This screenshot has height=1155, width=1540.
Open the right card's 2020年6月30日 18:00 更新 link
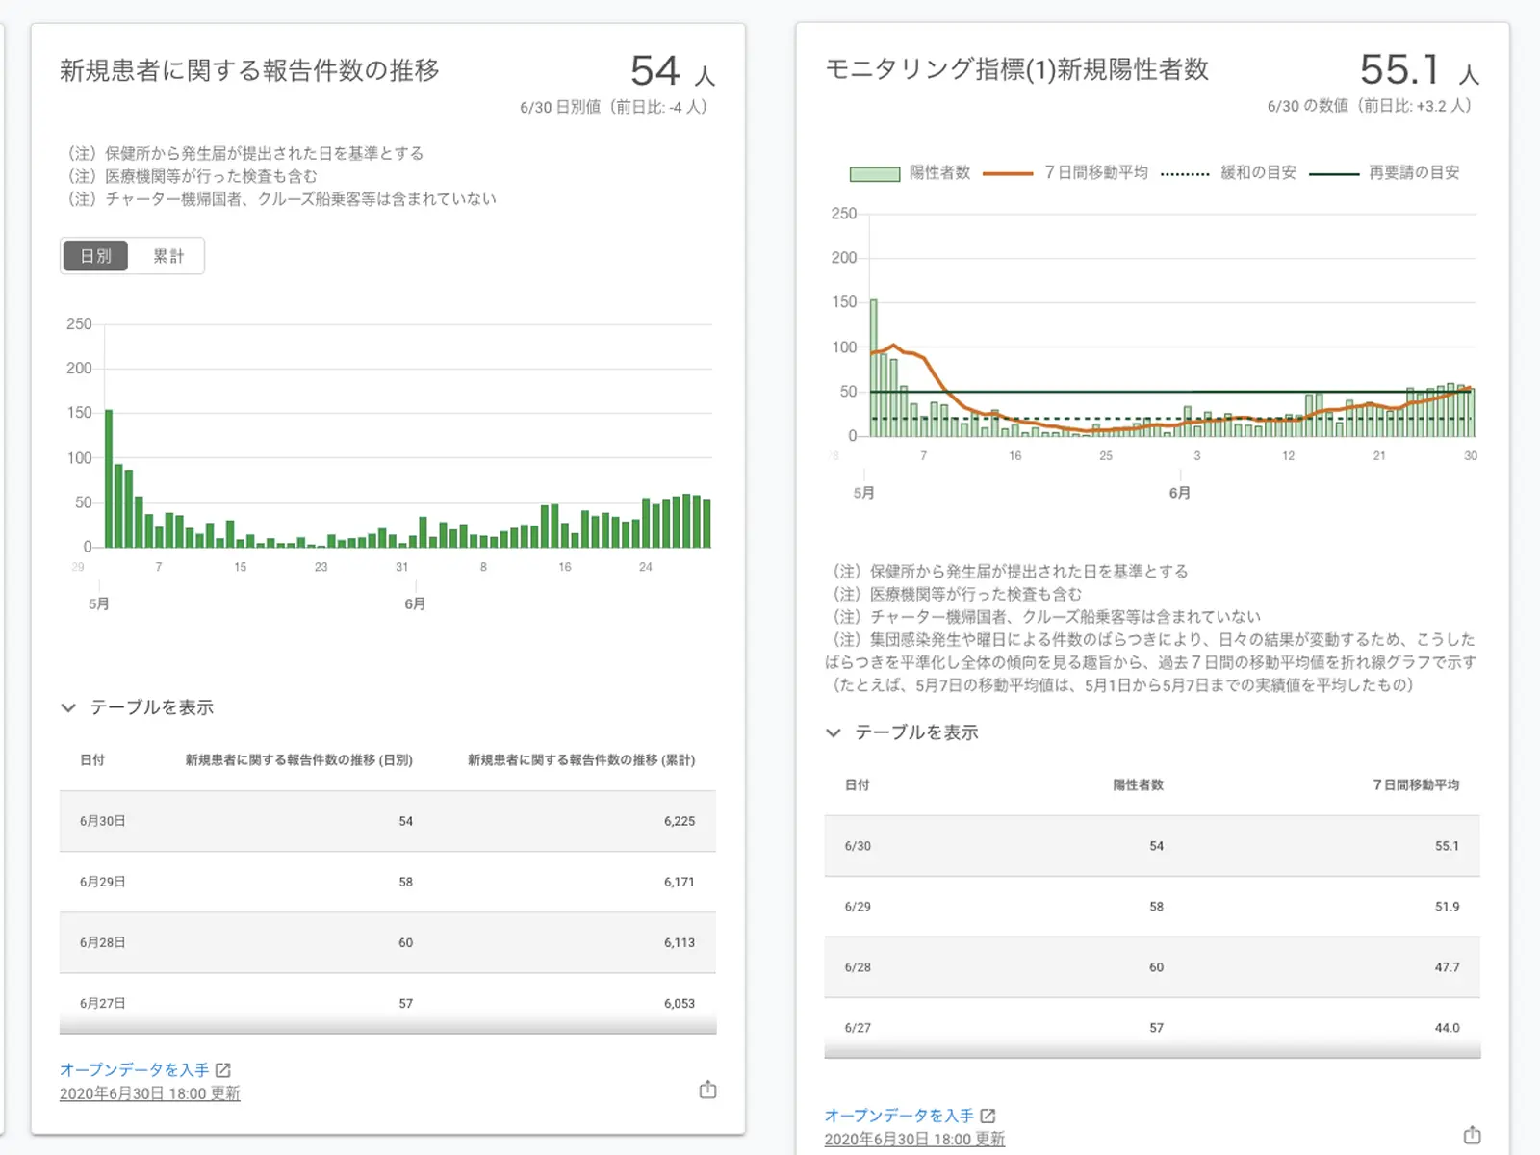(914, 1139)
